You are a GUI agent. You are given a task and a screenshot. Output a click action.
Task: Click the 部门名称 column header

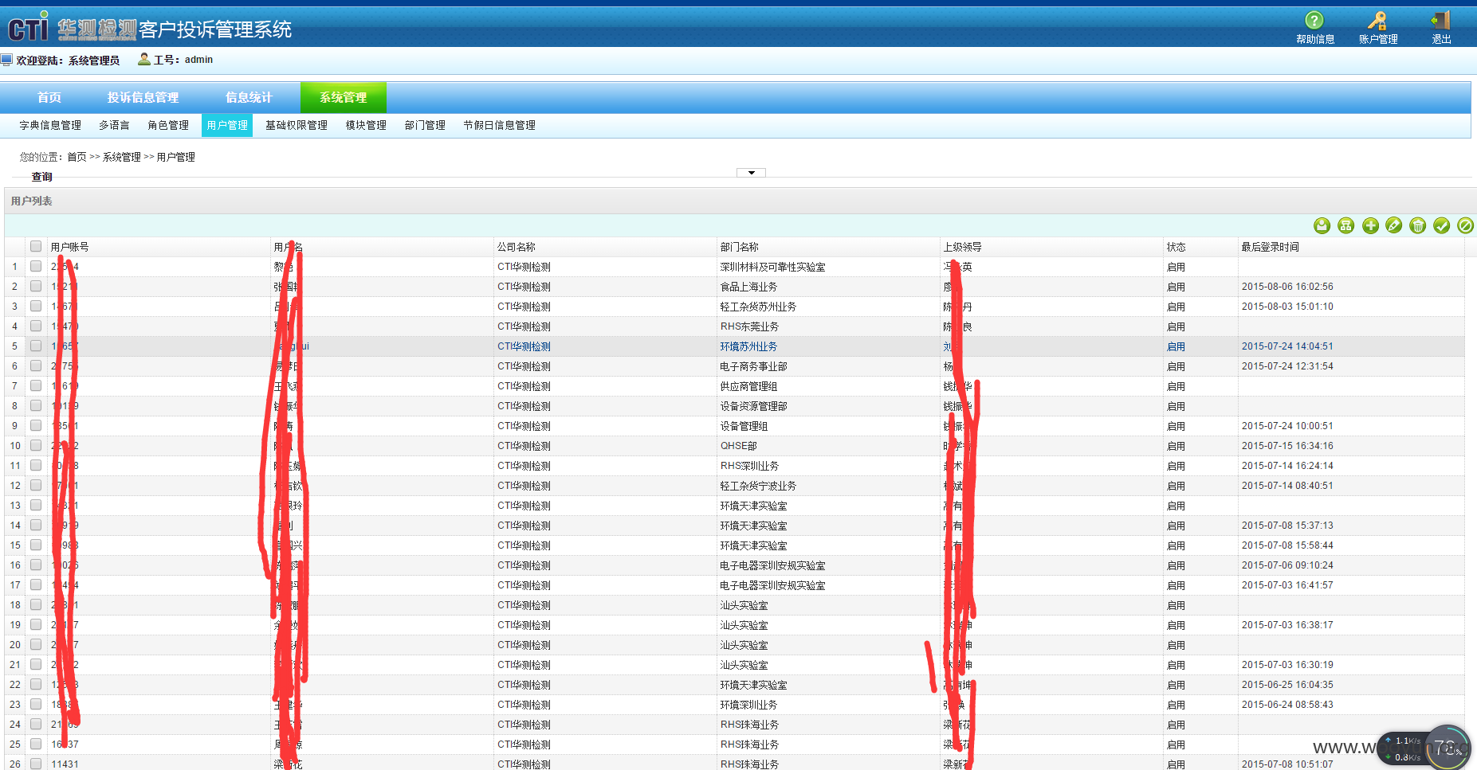click(740, 247)
